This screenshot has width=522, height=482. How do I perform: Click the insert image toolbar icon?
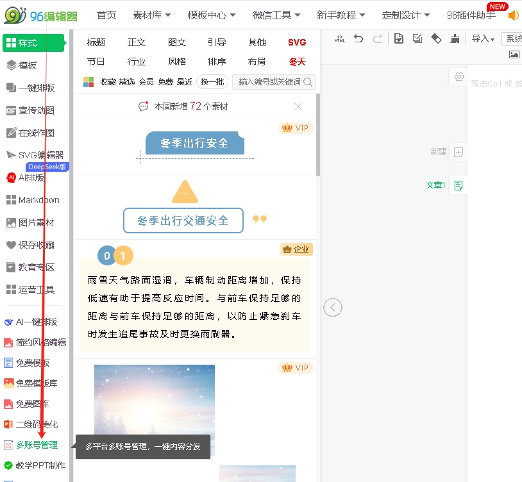514,54
